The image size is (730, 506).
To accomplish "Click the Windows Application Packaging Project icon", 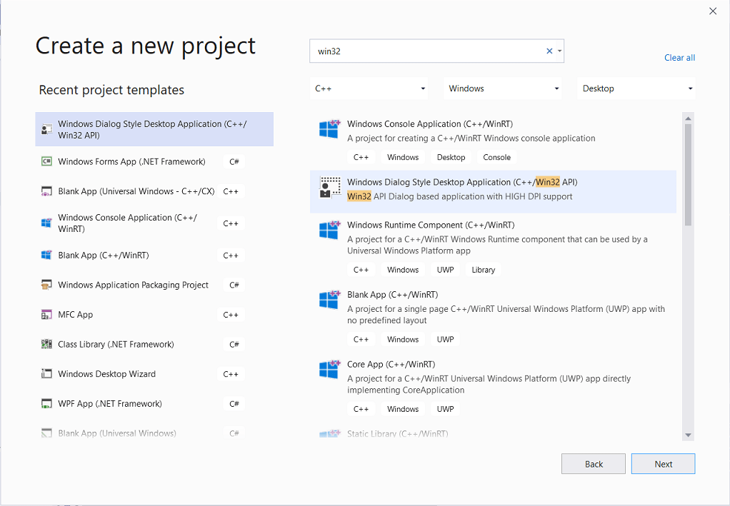I will coord(46,285).
